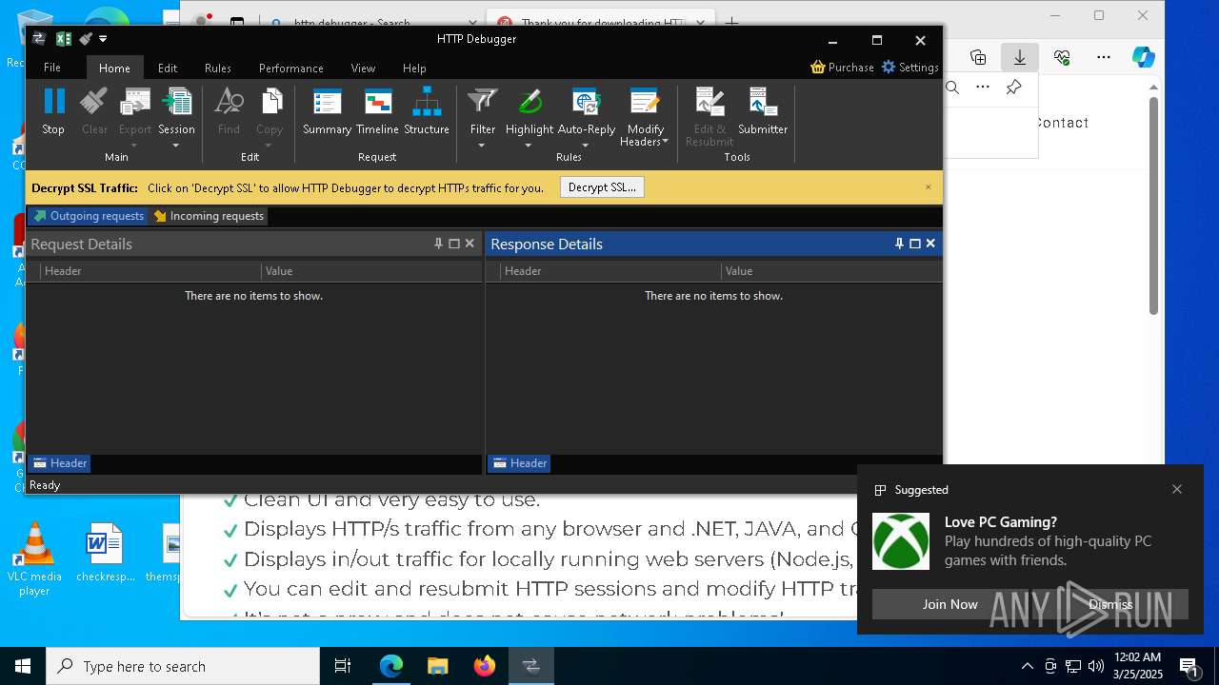The image size is (1219, 685).
Task: Select the Outgoing requests tab
Action: pyautogui.click(x=88, y=216)
